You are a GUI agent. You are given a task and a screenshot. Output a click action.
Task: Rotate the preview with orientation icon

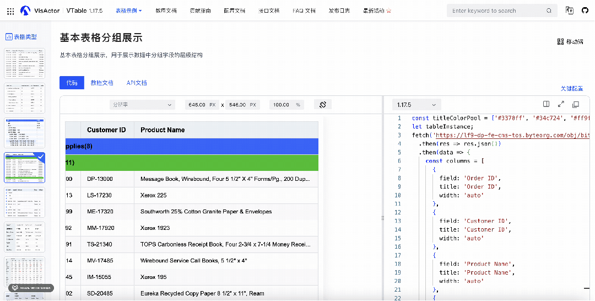click(x=323, y=104)
